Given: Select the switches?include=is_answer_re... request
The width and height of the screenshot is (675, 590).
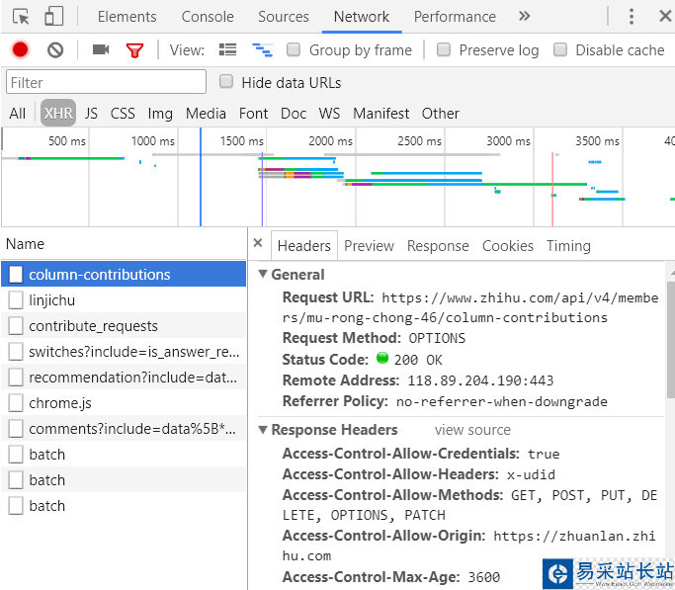Looking at the screenshot, I should click(x=124, y=352).
